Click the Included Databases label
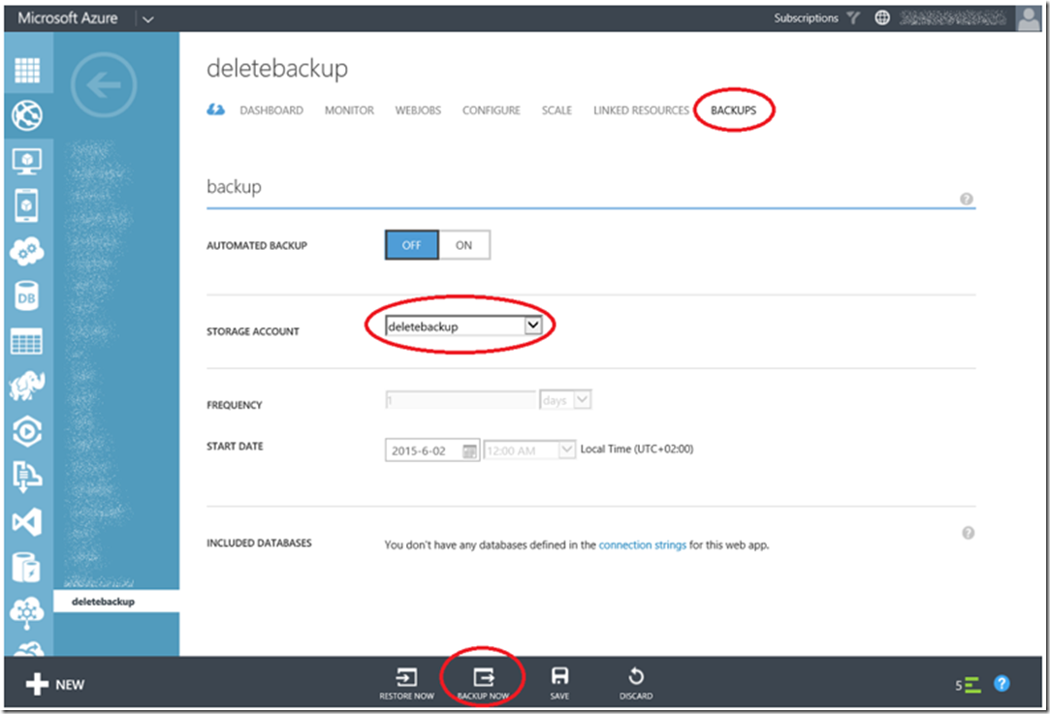This screenshot has width=1050, height=714. 259,543
